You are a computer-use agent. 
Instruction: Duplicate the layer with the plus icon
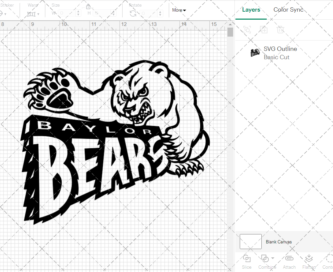click(264, 30)
